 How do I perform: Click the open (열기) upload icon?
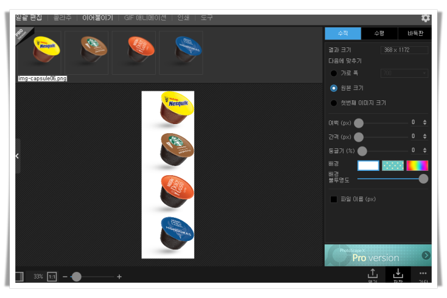[x=372, y=275]
